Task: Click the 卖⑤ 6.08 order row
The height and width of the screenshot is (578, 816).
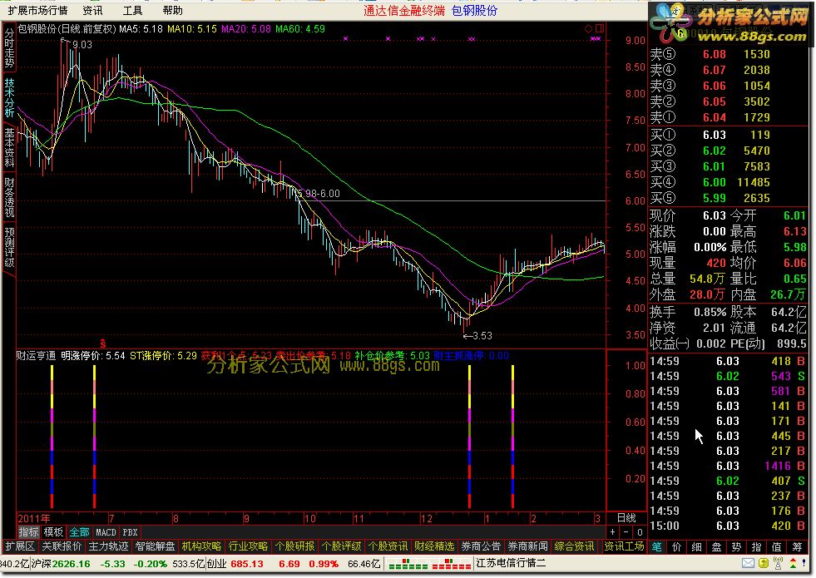Action: 728,54
